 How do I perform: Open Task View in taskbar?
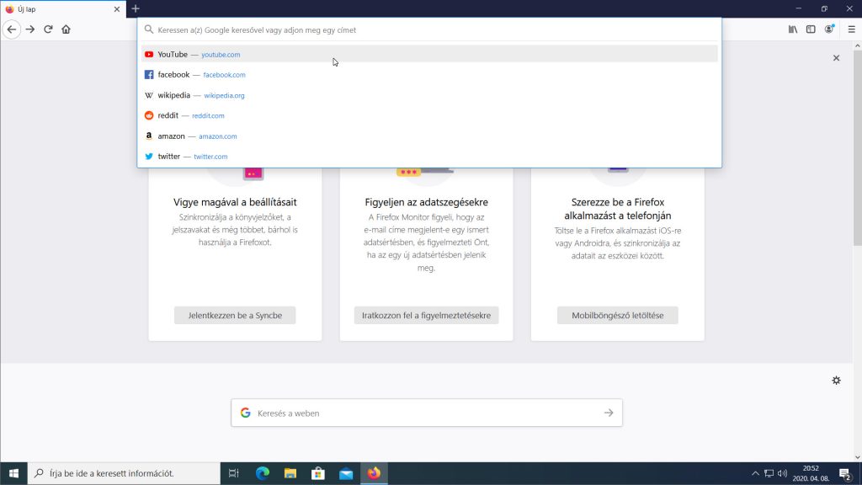(x=234, y=473)
